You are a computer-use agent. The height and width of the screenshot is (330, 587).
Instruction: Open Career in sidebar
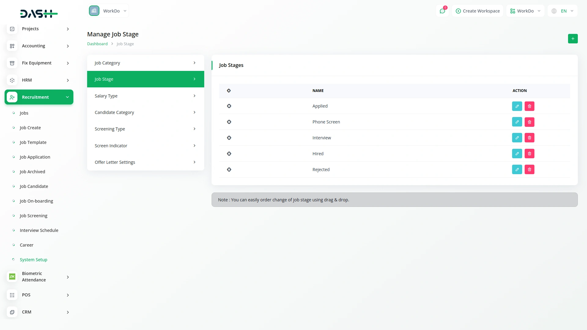(x=27, y=245)
